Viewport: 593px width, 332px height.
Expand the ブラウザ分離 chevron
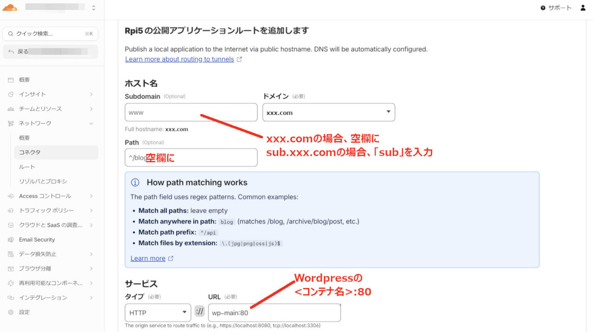[91, 268]
